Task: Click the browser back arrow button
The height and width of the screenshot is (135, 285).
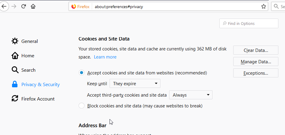Action: click(x=4, y=7)
